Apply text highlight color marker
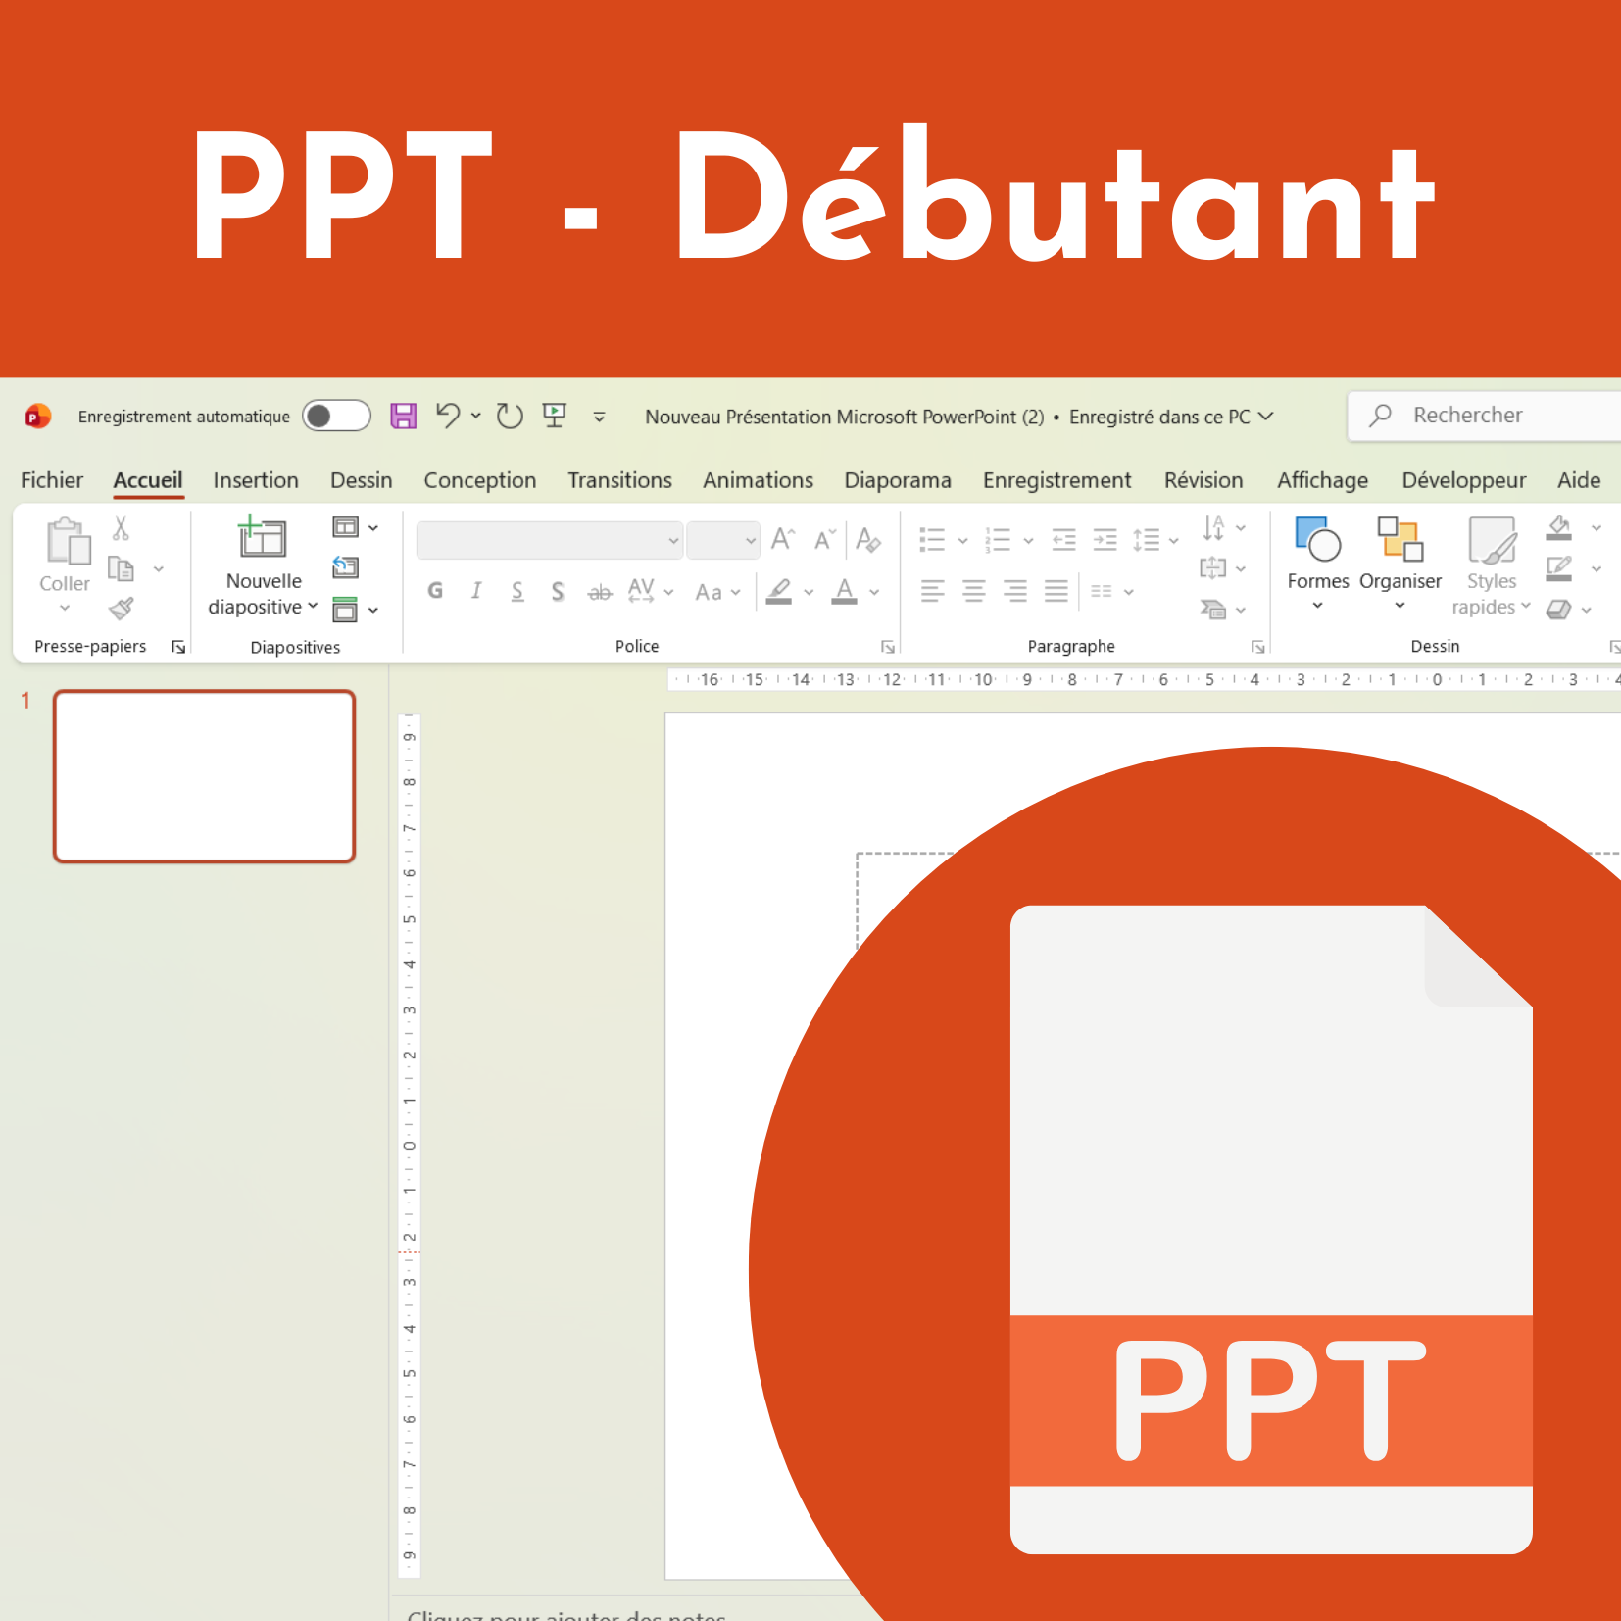1621x1621 pixels. click(779, 591)
